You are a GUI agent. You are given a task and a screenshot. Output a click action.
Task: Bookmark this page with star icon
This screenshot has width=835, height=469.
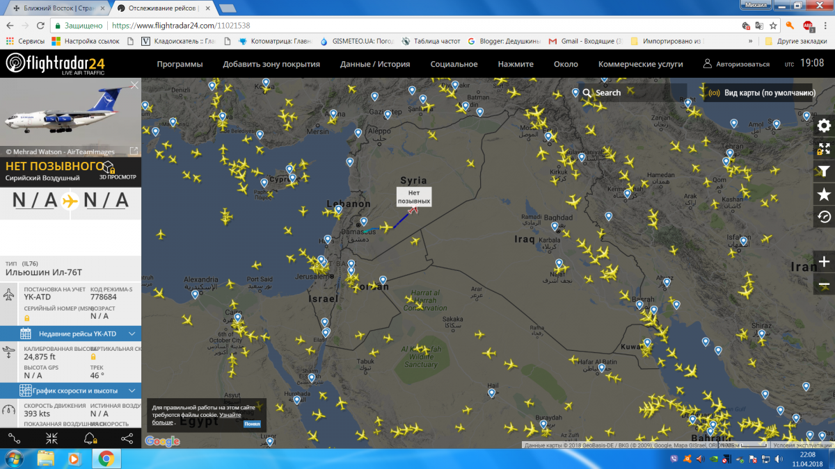773,26
